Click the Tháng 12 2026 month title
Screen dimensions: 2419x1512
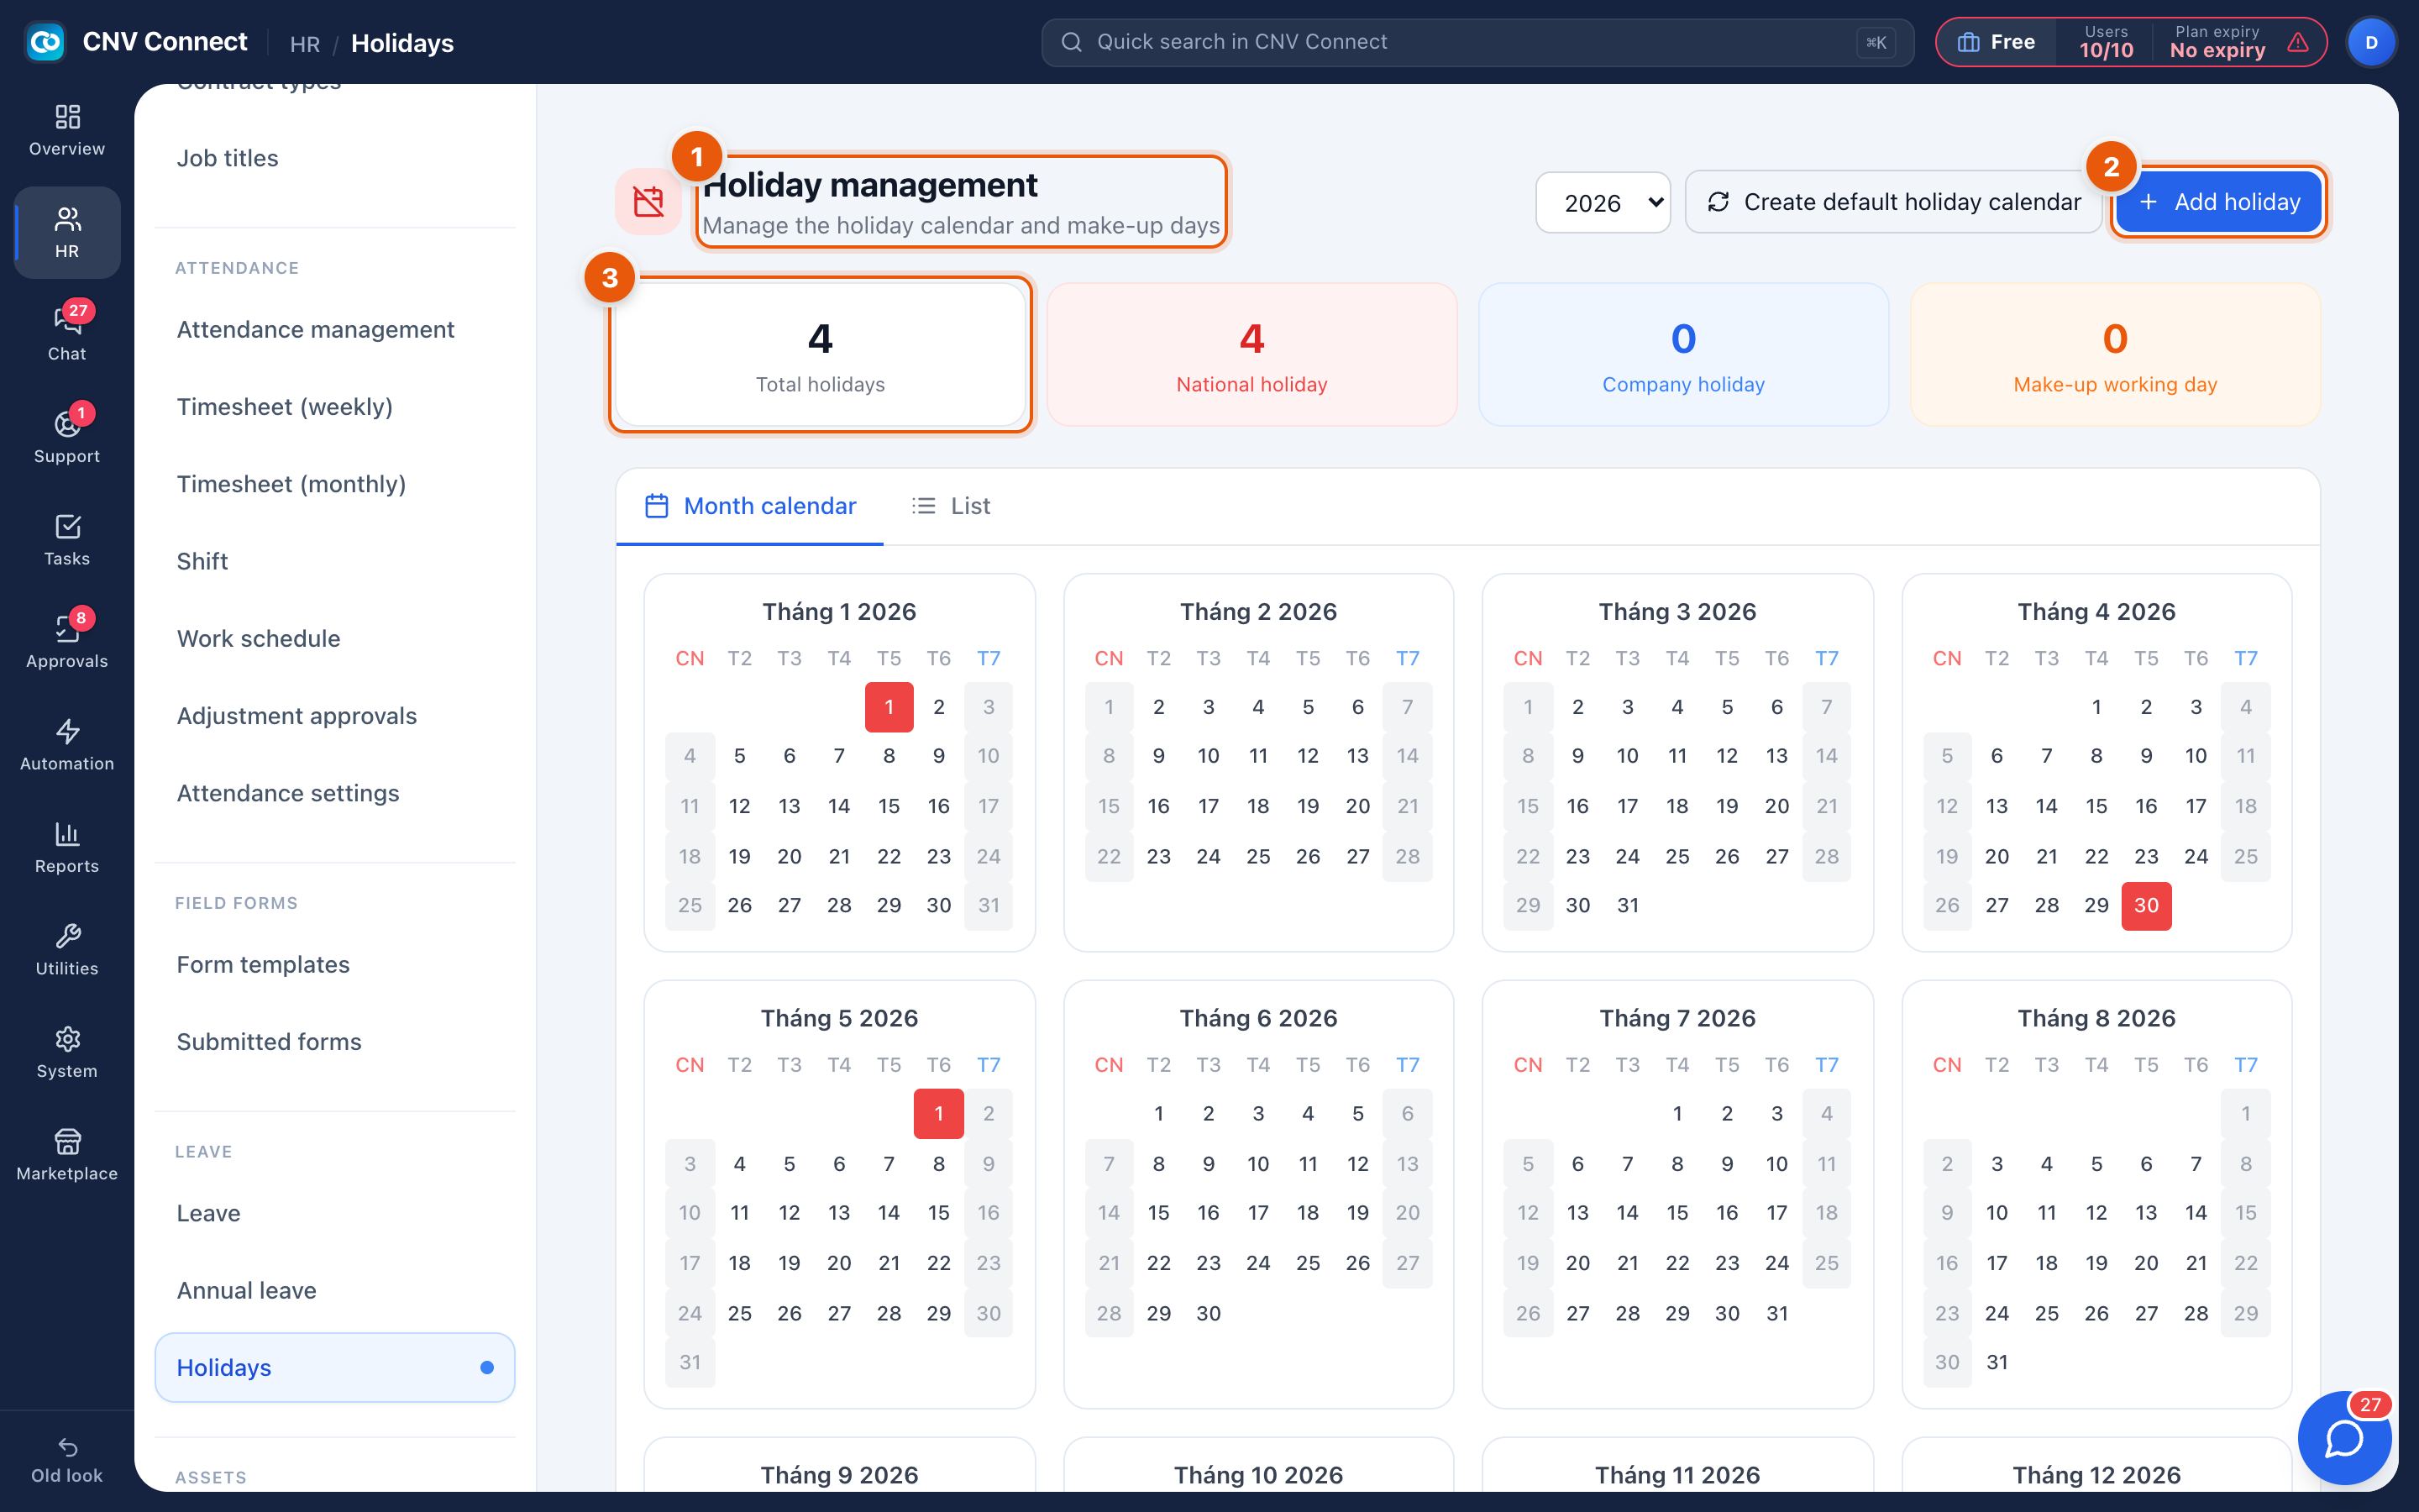2096,1475
